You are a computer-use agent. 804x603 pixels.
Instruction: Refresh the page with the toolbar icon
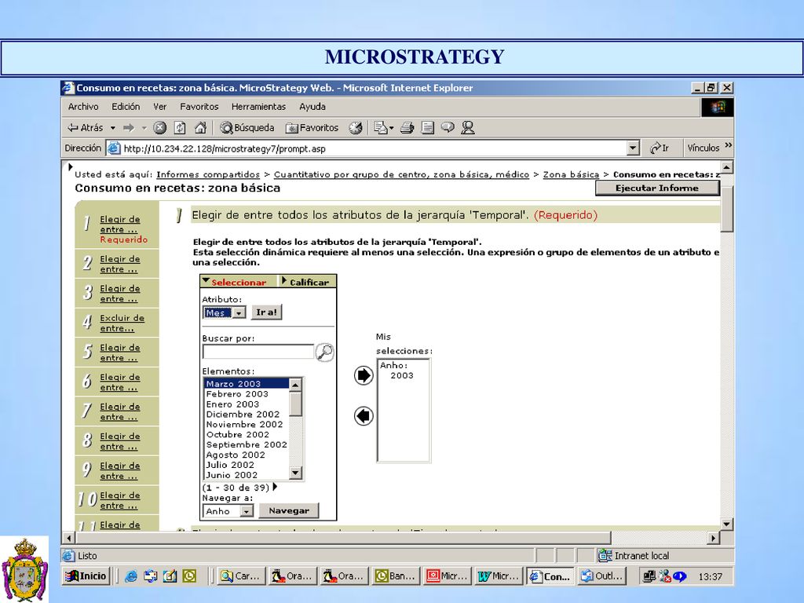pos(180,128)
